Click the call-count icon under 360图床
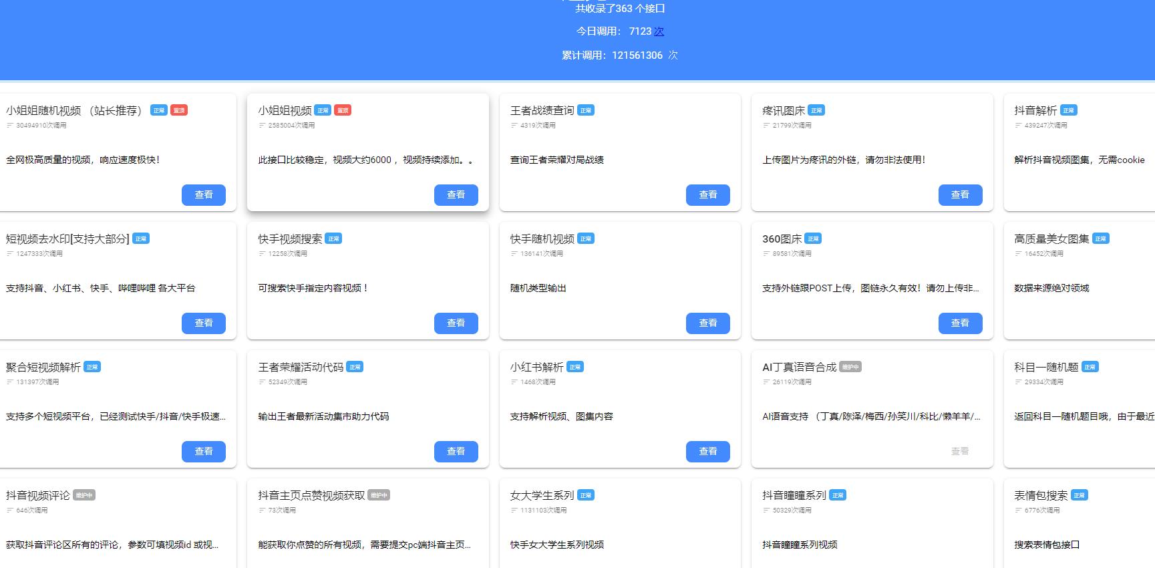Image resolution: width=1155 pixels, height=568 pixels. click(x=766, y=254)
